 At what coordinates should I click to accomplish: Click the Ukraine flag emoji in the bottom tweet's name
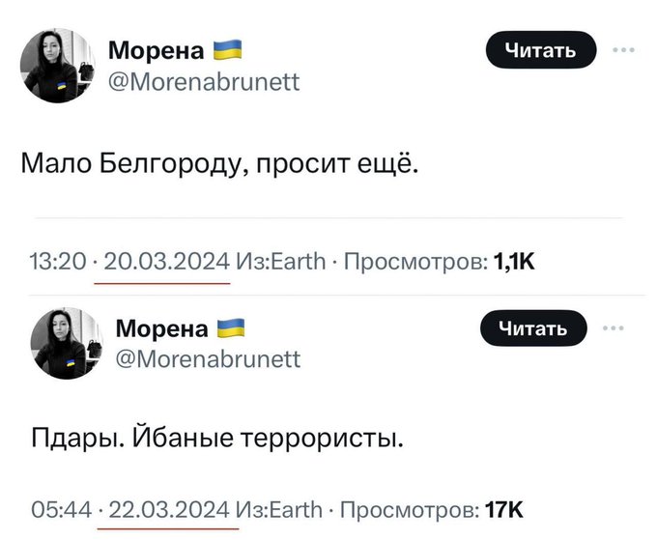(233, 329)
